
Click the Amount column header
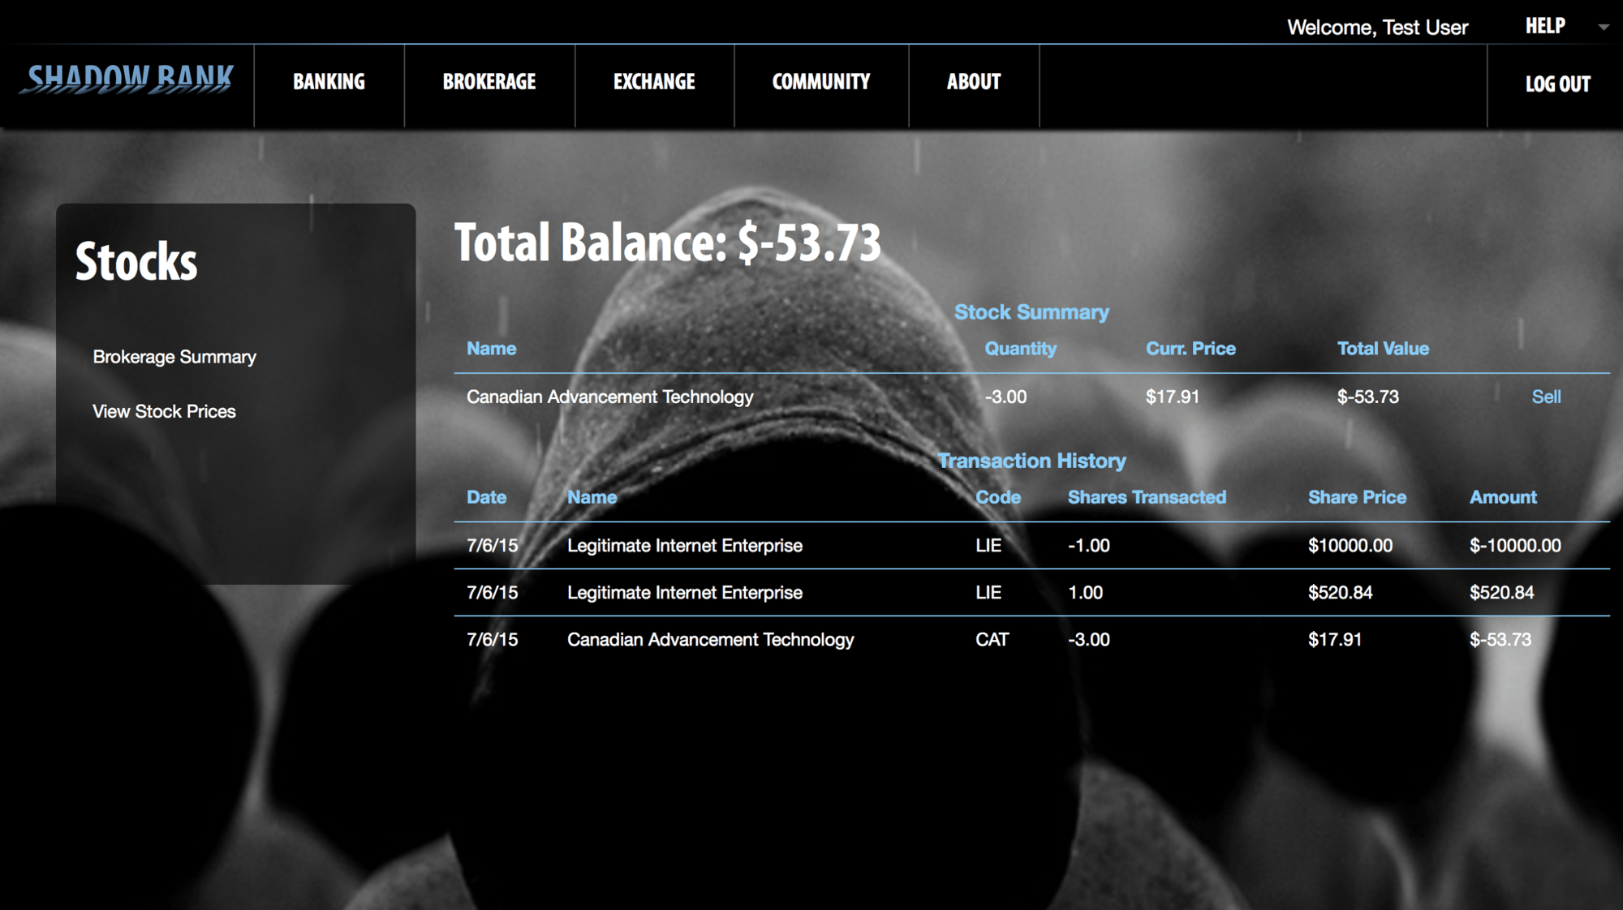coord(1503,497)
